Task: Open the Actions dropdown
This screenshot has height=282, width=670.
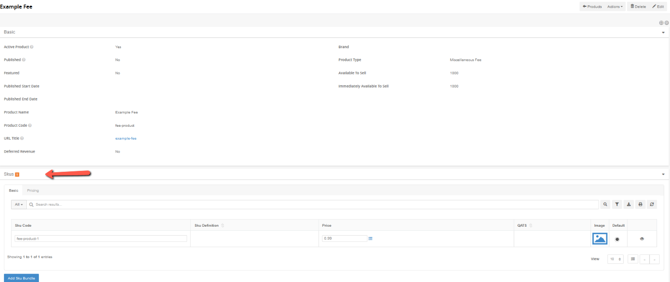Action: click(615, 7)
